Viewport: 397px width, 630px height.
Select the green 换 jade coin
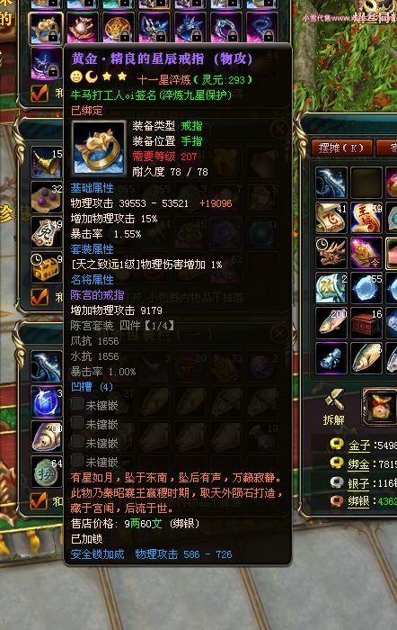(x=47, y=472)
